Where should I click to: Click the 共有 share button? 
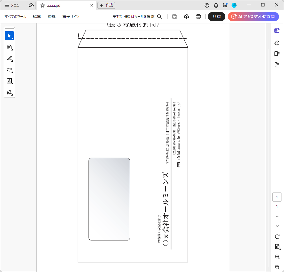click(x=216, y=17)
